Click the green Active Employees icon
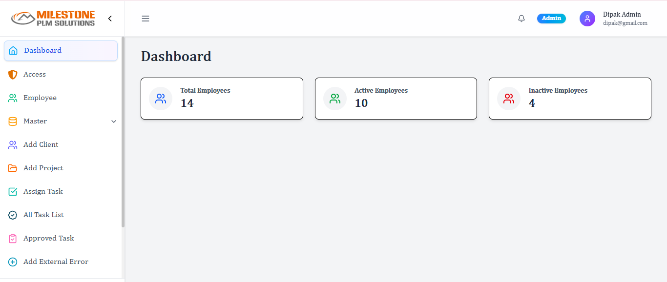This screenshot has width=667, height=282. click(x=335, y=99)
